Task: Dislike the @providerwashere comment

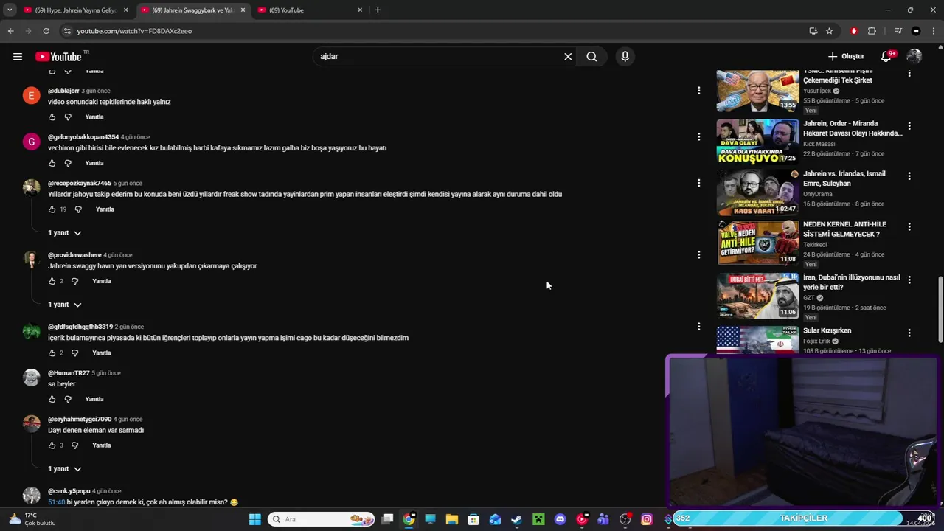Action: point(74,281)
